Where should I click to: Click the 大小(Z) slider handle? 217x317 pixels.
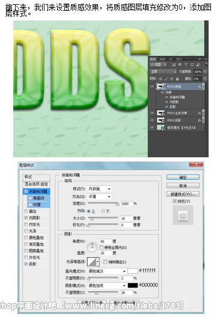coord(92,219)
